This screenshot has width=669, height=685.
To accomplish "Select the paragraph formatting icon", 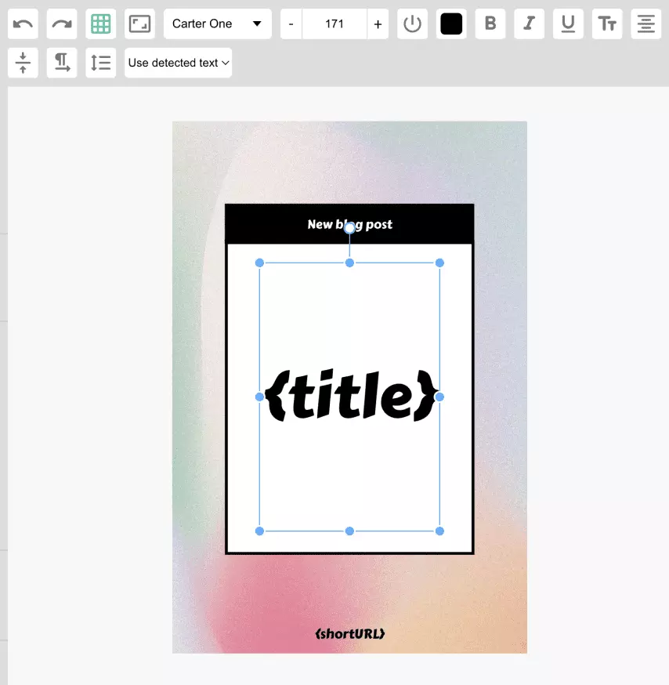I will point(62,63).
